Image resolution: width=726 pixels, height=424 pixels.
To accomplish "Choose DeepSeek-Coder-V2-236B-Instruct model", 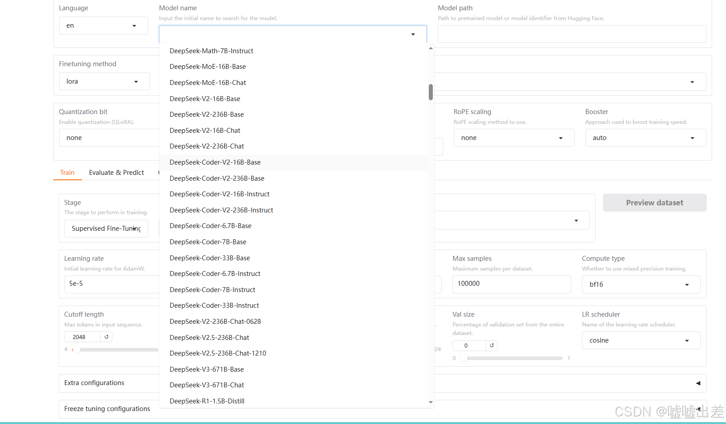I will (293, 210).
